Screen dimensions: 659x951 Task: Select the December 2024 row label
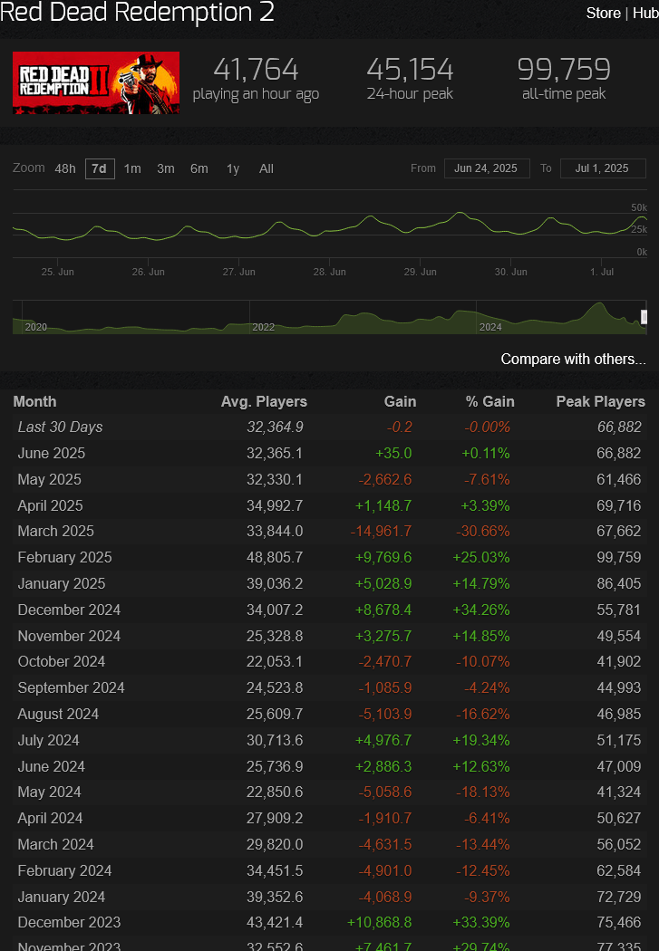pyautogui.click(x=69, y=610)
